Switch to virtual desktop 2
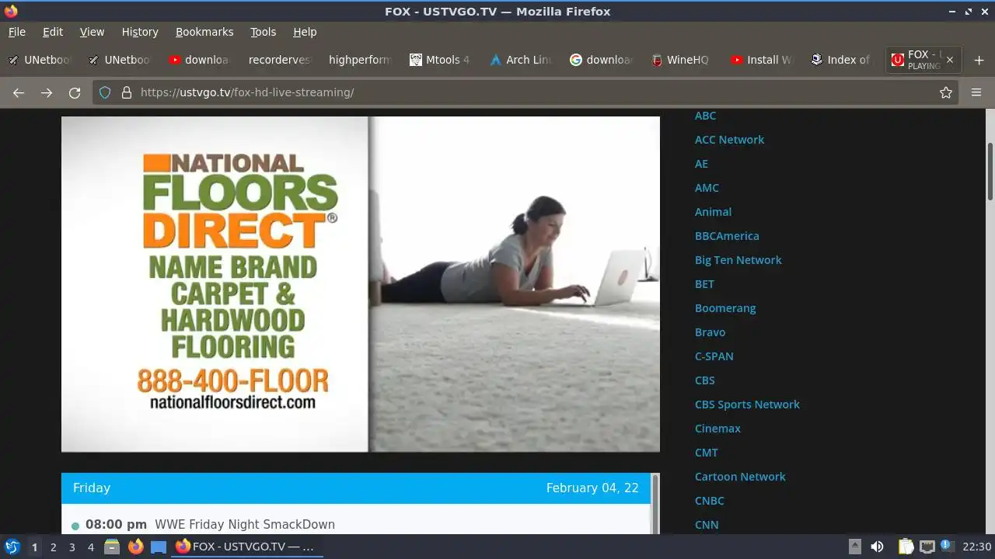 [53, 547]
